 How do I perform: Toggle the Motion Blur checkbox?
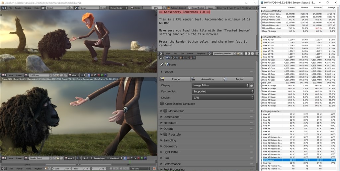(x=165, y=111)
